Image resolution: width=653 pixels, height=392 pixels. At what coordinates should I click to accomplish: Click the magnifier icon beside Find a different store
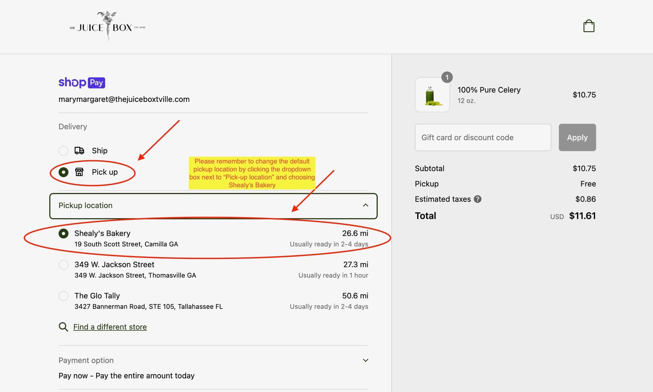pyautogui.click(x=63, y=327)
